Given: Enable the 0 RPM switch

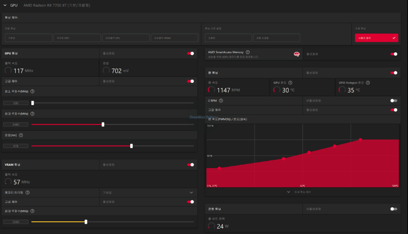Looking at the screenshot, I should pyautogui.click(x=394, y=101).
